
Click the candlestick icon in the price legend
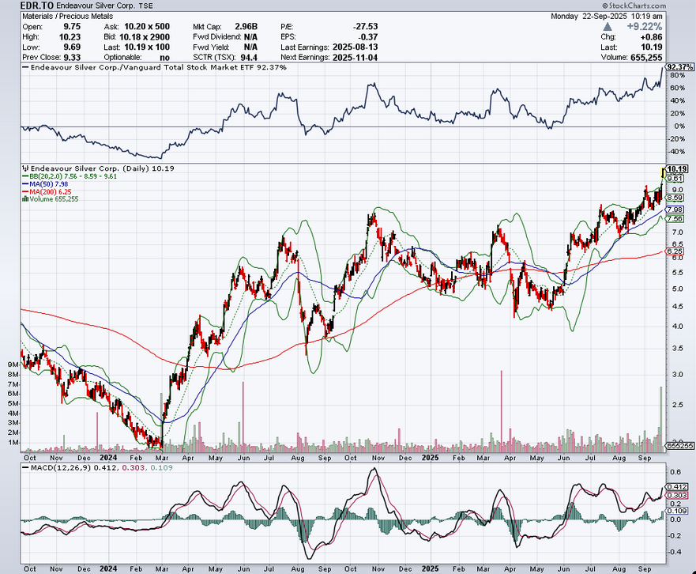click(x=26, y=168)
